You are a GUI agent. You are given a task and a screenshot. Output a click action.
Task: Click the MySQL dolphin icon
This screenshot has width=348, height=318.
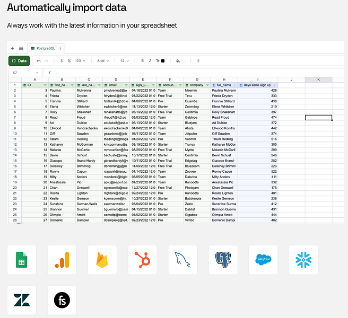click(182, 260)
